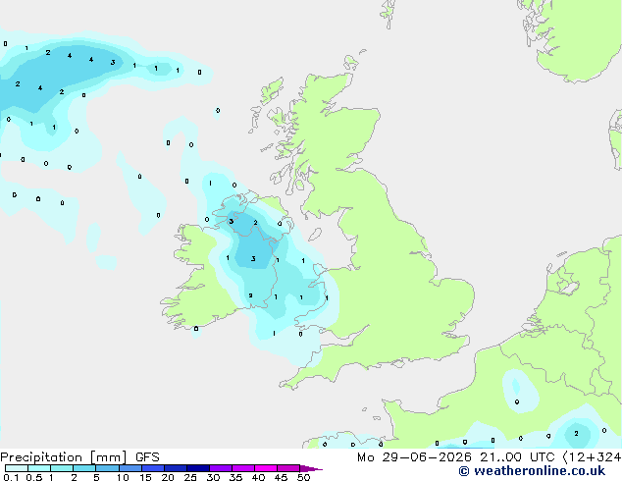Click the legend scale label "0.1"
The width and height of the screenshot is (622, 481).
(x=11, y=477)
